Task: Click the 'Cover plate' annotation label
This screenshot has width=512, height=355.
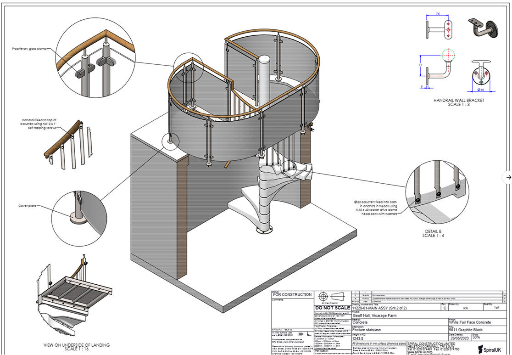Action: click(x=27, y=206)
